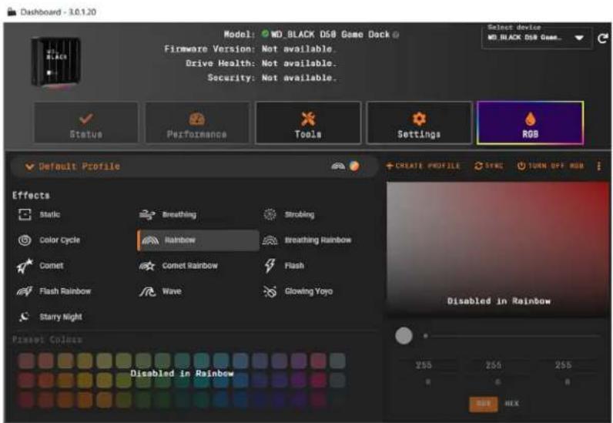Click the gray color preview circle
Screen dimensions: 613x423
pos(404,336)
